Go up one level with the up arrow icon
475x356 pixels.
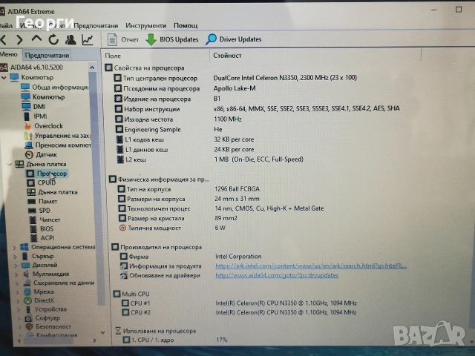point(36,39)
